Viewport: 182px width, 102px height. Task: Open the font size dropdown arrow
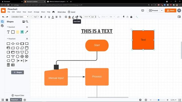click(x=38, y=17)
